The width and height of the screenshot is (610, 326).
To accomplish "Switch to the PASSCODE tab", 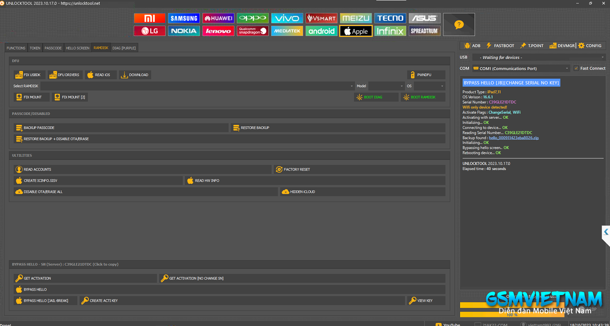I will pyautogui.click(x=53, y=48).
